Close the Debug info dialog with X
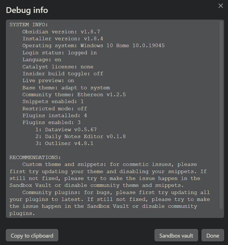 pyautogui.click(x=221, y=6)
